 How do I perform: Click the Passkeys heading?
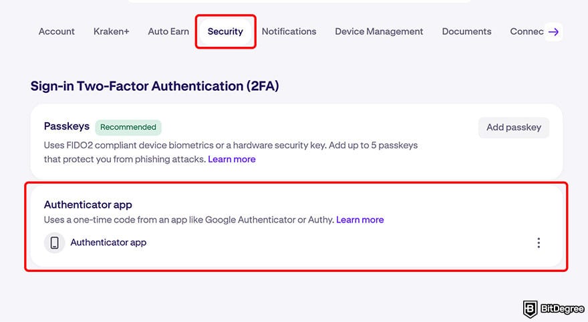tap(67, 126)
